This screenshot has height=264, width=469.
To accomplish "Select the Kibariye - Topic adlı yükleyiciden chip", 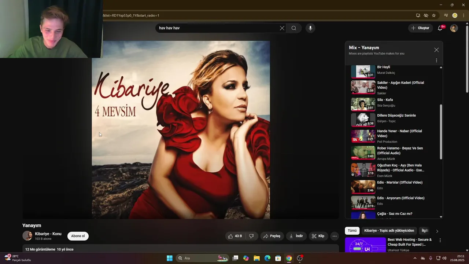I will [389, 231].
